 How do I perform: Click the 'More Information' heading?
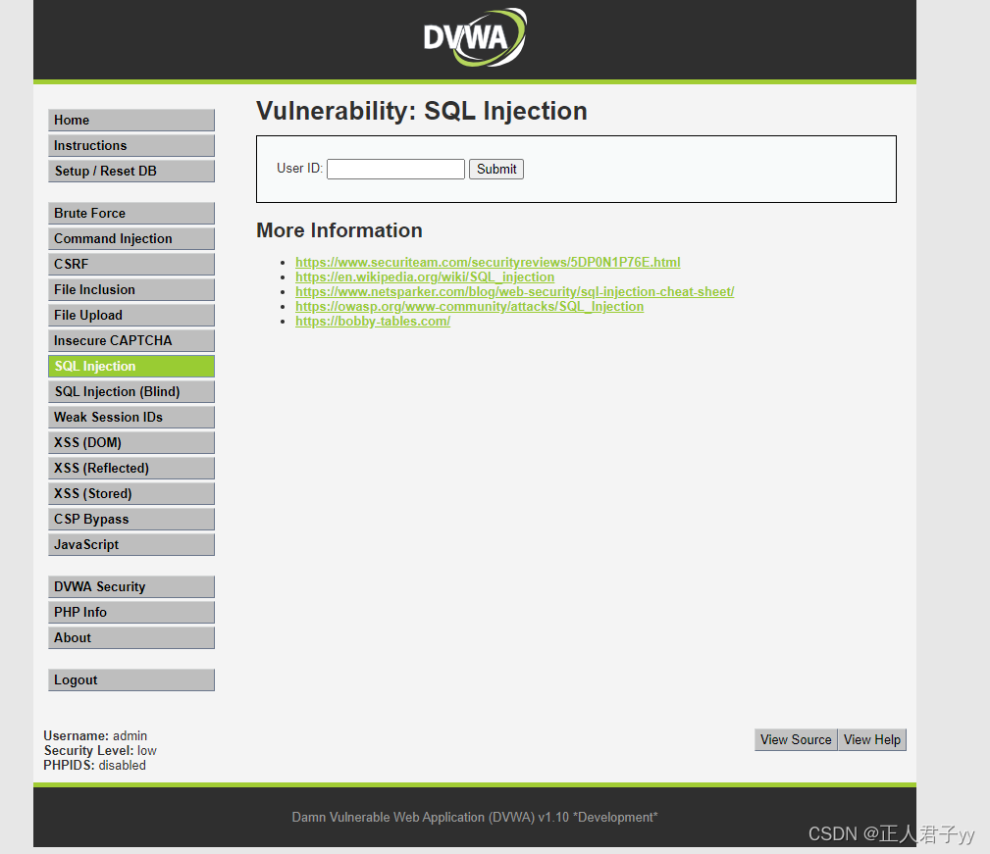339,230
